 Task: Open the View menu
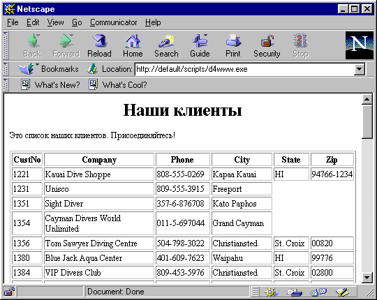[x=56, y=22]
